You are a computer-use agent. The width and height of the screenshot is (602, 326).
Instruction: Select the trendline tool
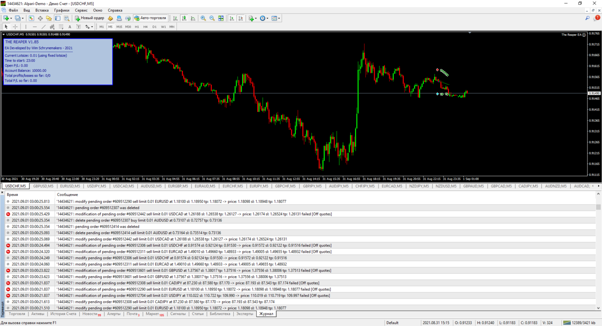click(x=43, y=27)
